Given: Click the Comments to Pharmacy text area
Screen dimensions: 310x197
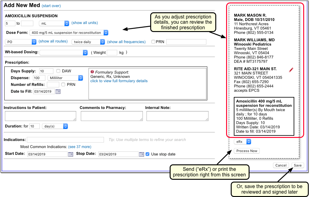Looking at the screenshot, I should [112, 116].
